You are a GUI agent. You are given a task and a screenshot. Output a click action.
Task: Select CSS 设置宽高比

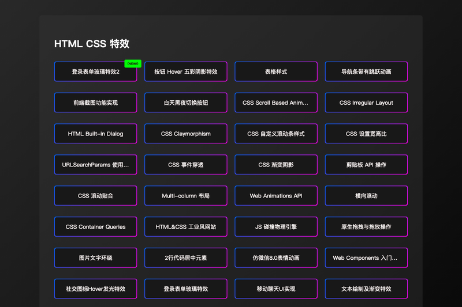(366, 134)
